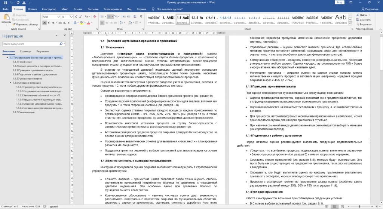Image resolution: width=383 pixels, height=209 pixels.
Task: Toggle left alignment button
Action: pyautogui.click(x=102, y=23)
